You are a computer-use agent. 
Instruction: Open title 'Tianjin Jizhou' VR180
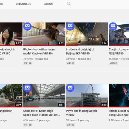(x=119, y=51)
